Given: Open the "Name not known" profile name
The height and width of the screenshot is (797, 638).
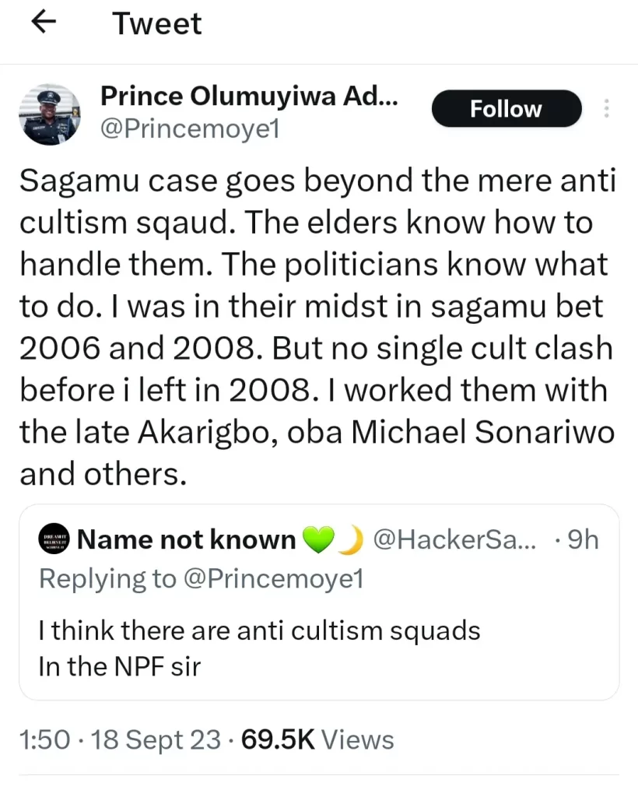Looking at the screenshot, I should tap(187, 540).
